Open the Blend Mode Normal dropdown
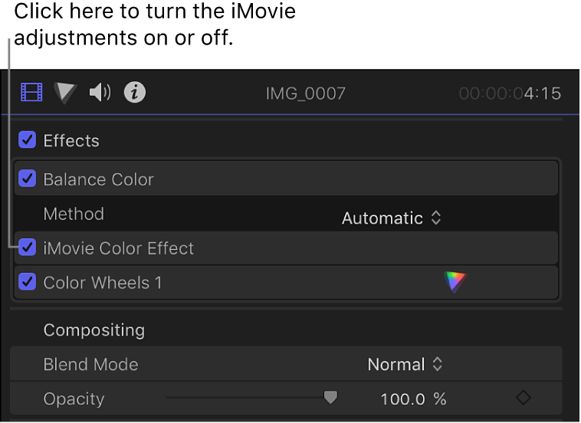 click(405, 364)
